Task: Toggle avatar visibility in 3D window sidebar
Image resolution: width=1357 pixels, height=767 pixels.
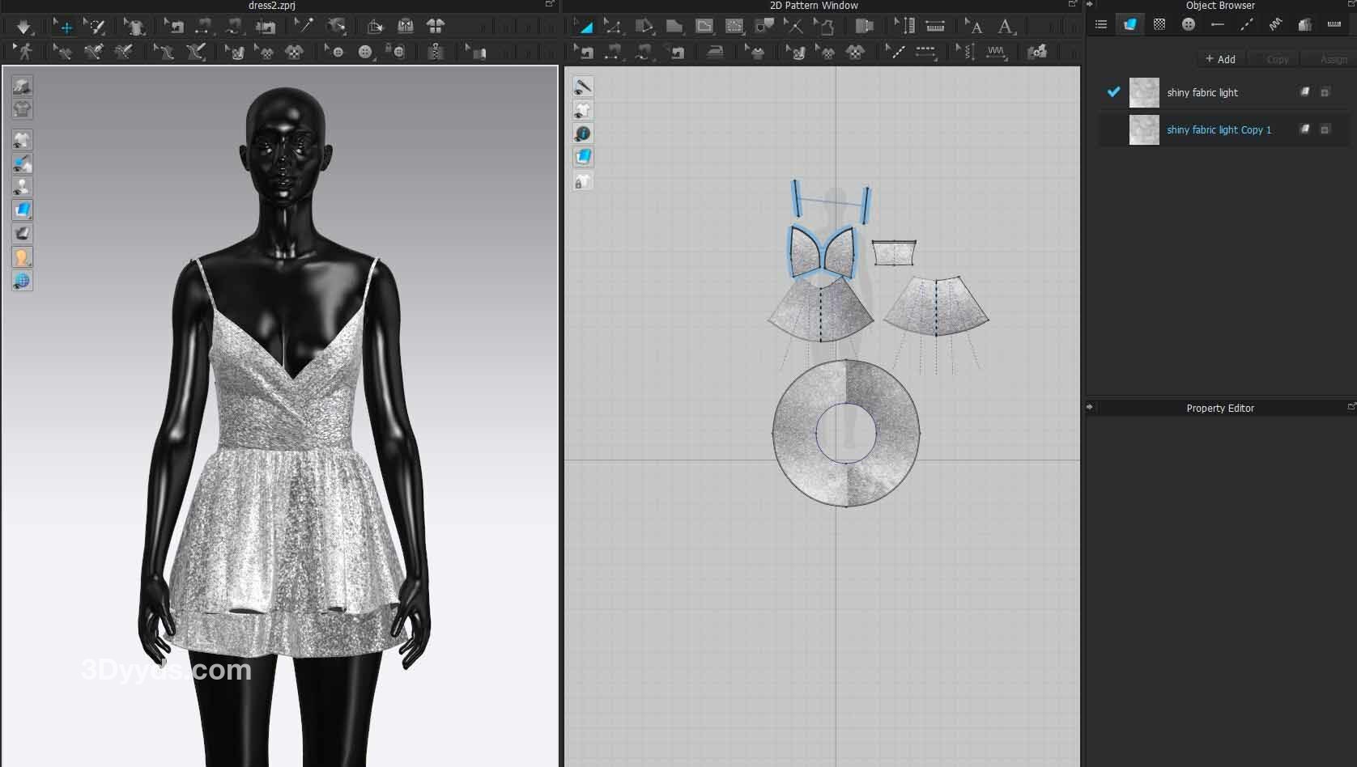Action: (22, 187)
